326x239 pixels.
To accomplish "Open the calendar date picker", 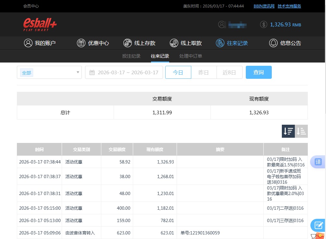I will [x=92, y=72].
